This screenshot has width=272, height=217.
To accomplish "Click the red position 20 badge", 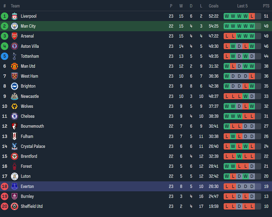I will pyautogui.click(x=5, y=207).
